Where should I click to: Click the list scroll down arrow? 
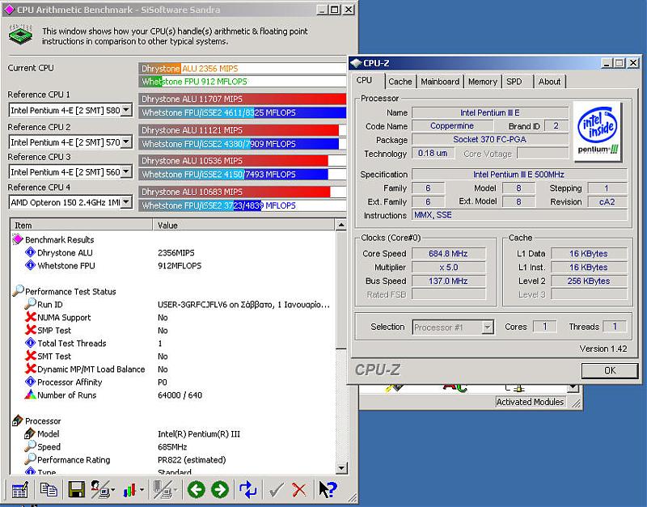click(x=340, y=468)
